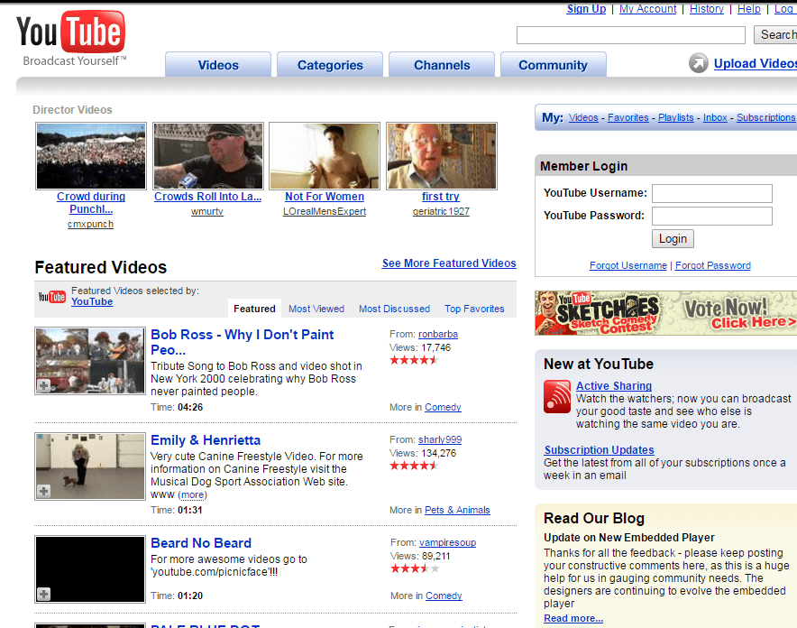This screenshot has height=628, width=797.
Task: Open the Not For Women video thumbnail
Action: (x=325, y=156)
